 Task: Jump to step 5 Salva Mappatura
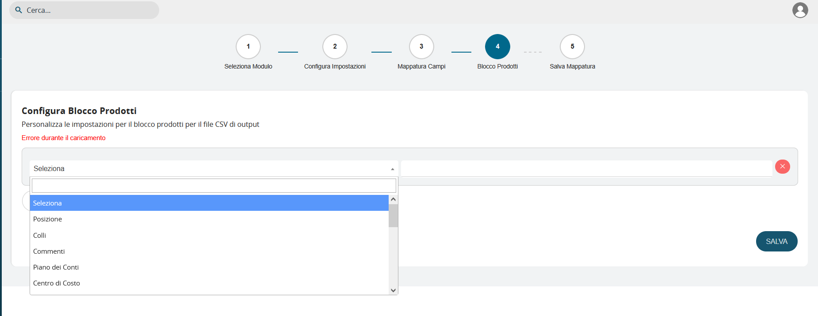[572, 46]
